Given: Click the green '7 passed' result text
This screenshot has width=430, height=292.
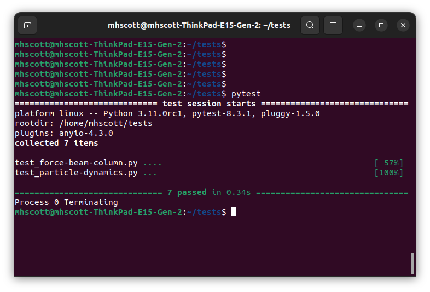Looking at the screenshot, I should [187, 193].
